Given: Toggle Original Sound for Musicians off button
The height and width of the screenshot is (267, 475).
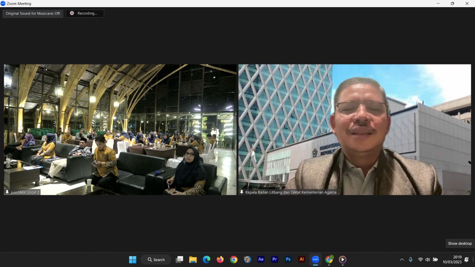Looking at the screenshot, I should tap(33, 14).
